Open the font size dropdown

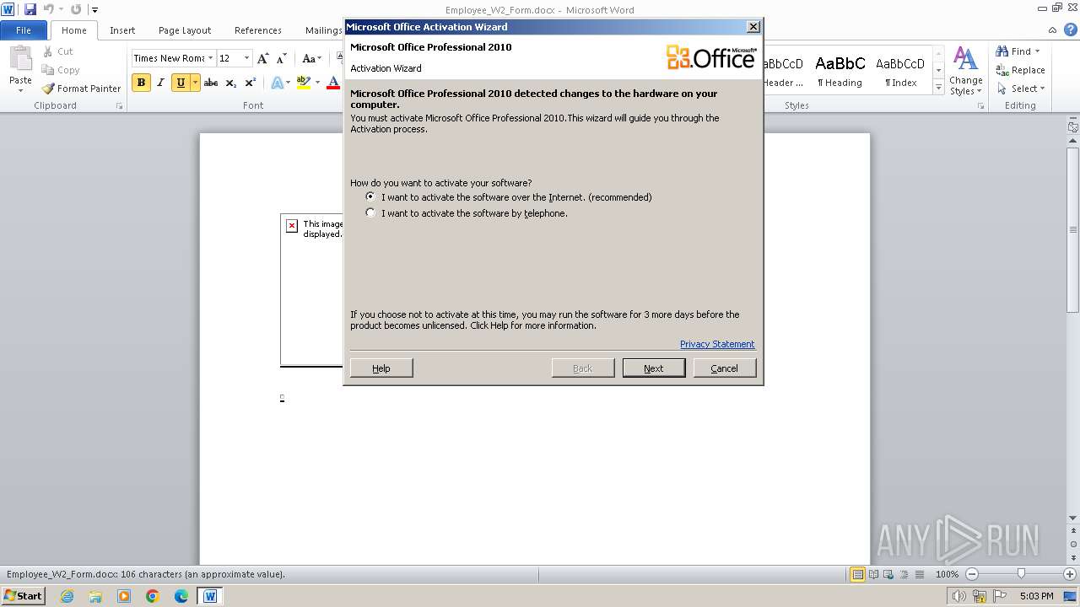coord(246,58)
